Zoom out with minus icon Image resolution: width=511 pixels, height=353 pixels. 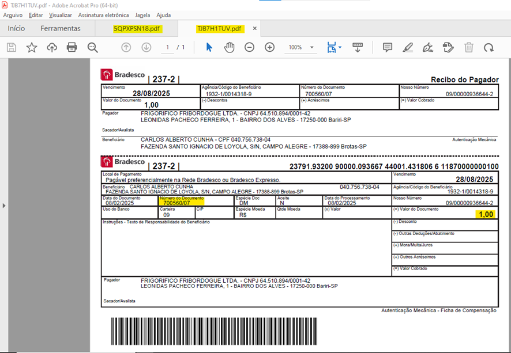point(249,47)
